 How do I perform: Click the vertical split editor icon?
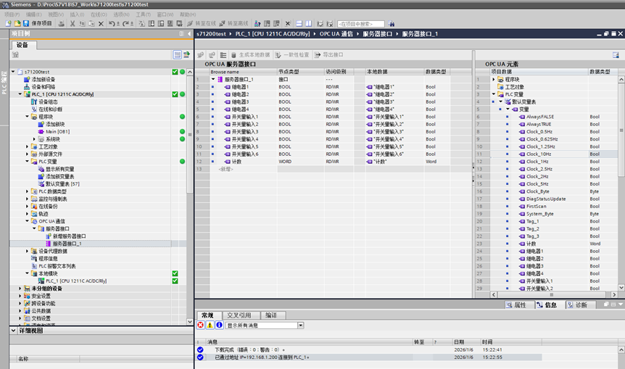coord(309,23)
